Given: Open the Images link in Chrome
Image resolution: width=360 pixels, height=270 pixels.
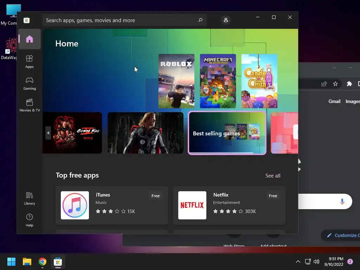Looking at the screenshot, I should pyautogui.click(x=353, y=101).
